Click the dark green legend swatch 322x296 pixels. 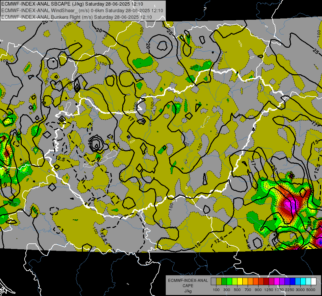pos(224,281)
